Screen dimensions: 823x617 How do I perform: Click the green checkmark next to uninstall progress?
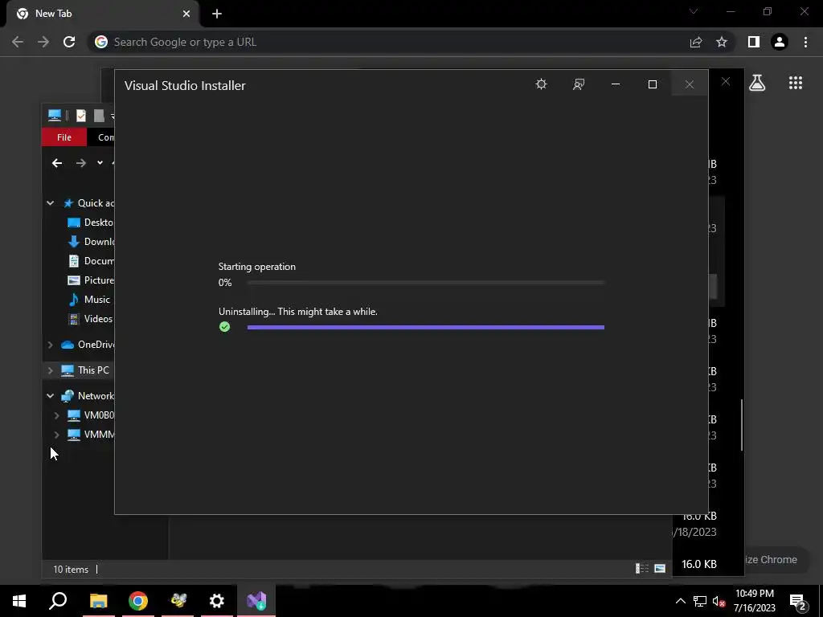coord(225,328)
